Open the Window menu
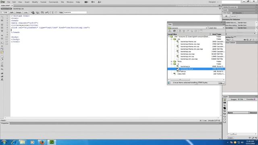Screen dimensions: 258x145 click(x=70, y=2)
